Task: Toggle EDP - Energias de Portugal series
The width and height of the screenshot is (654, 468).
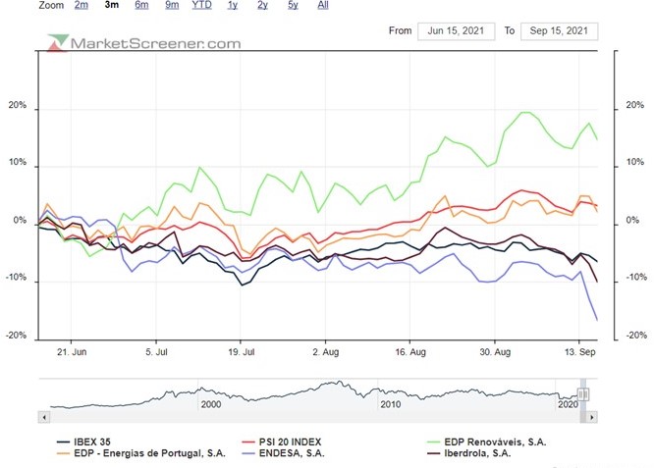Action: coord(141,453)
